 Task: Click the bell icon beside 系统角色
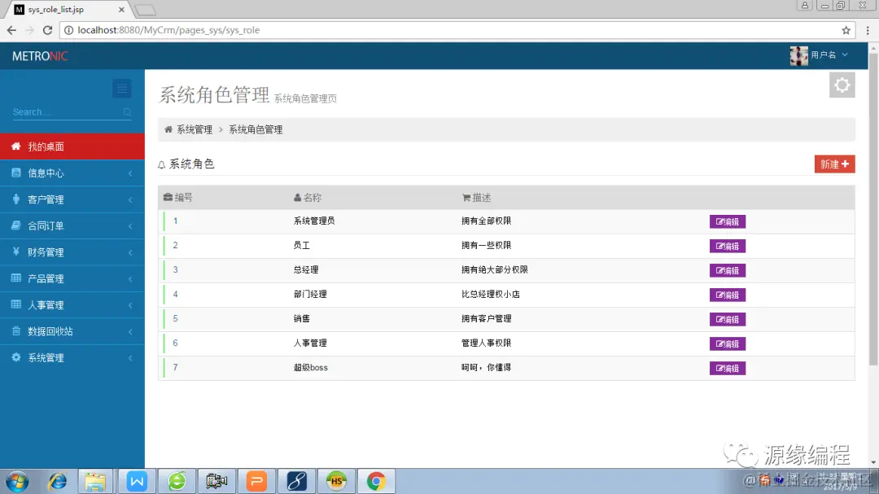161,164
